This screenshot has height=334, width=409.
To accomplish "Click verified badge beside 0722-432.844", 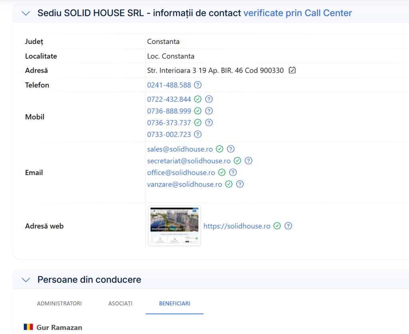I will 198,99.
